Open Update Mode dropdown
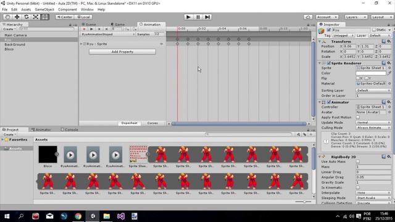Viewport: 395px width, 222px height. pos(373,122)
